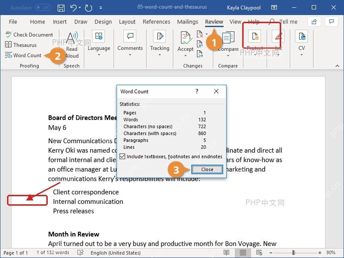Click the Undo arrow icon
The image size is (344, 258).
pyautogui.click(x=73, y=8)
